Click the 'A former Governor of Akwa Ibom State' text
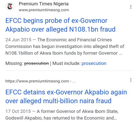This screenshot has width=138, height=122. point(77,111)
